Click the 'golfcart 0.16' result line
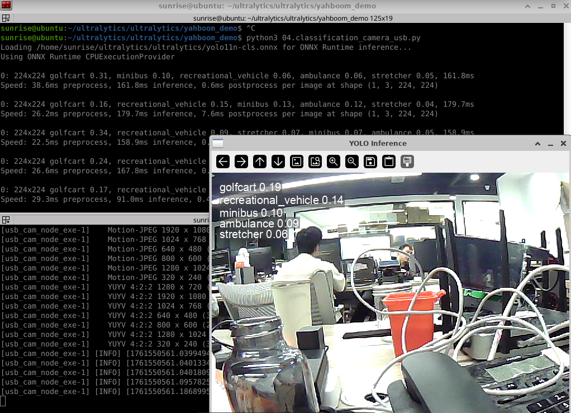Image resolution: width=571 pixels, height=413 pixels. [x=237, y=104]
